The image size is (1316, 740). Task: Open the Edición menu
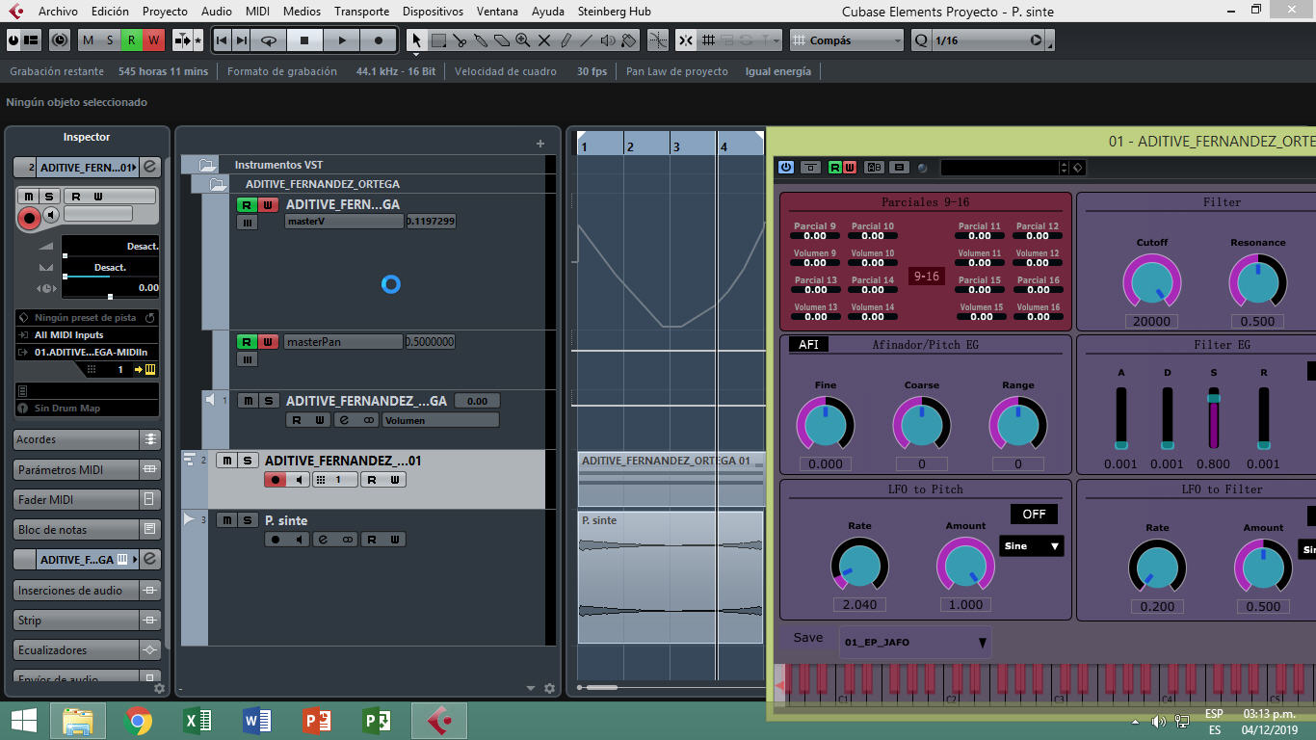click(110, 12)
